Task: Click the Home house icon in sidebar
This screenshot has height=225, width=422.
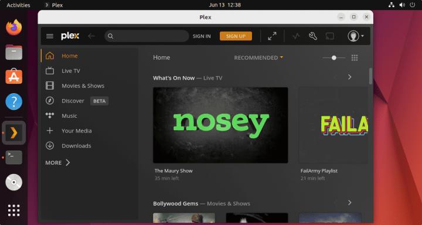Action: (50, 56)
